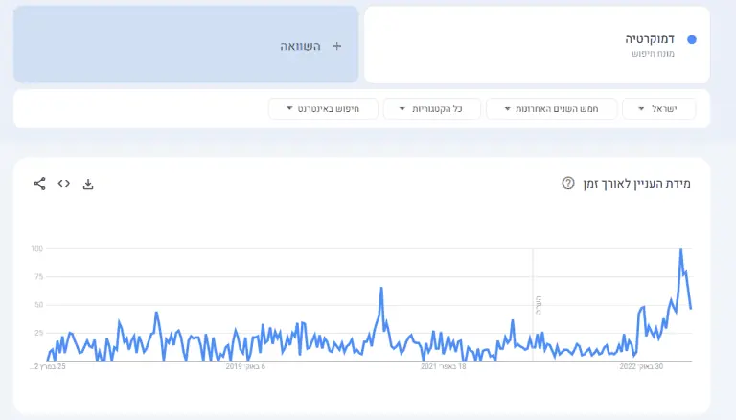The height and width of the screenshot is (420, 736).
Task: Click the השוואה add comparison button
Action: click(x=186, y=45)
